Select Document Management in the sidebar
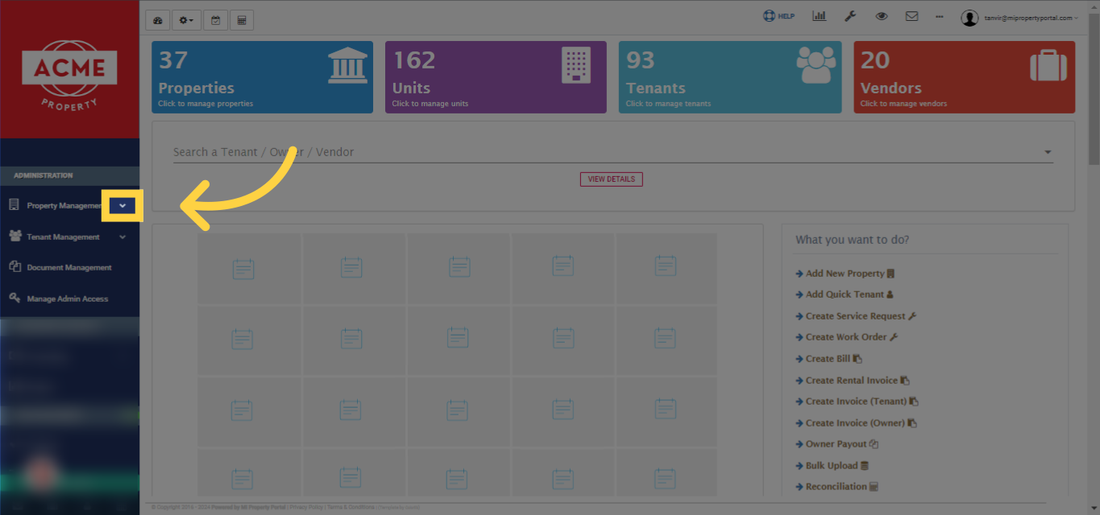 point(71,266)
